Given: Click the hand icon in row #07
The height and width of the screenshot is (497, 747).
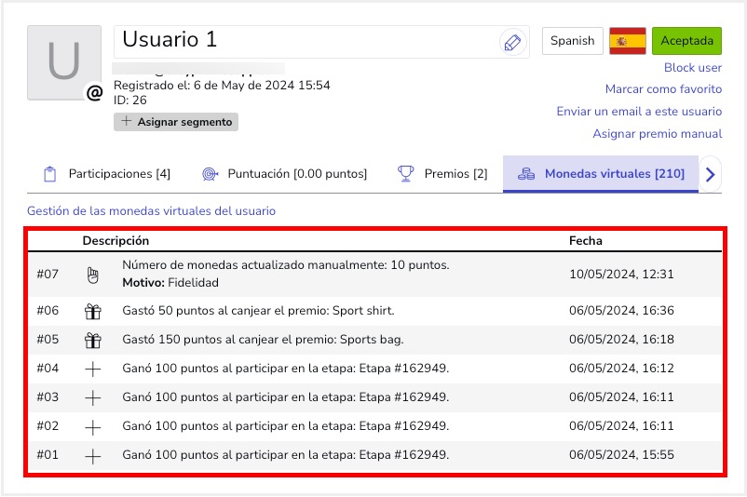Looking at the screenshot, I should (x=92, y=275).
